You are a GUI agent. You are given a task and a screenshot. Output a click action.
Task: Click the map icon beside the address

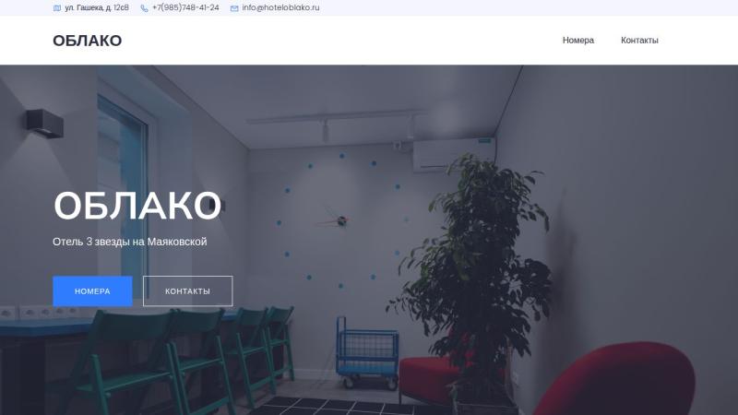click(57, 8)
